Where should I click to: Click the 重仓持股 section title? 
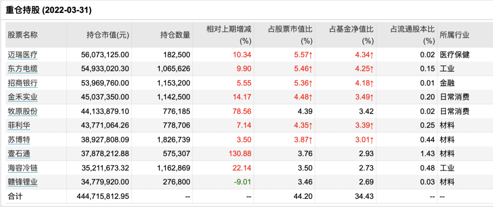[49, 10]
